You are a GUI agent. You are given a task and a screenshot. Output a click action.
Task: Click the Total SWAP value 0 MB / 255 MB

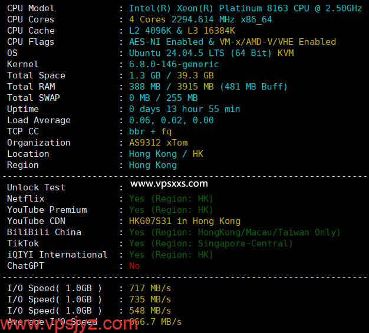click(x=163, y=98)
